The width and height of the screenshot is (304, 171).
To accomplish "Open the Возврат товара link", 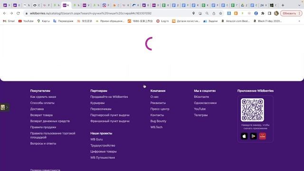I will pos(41,115).
